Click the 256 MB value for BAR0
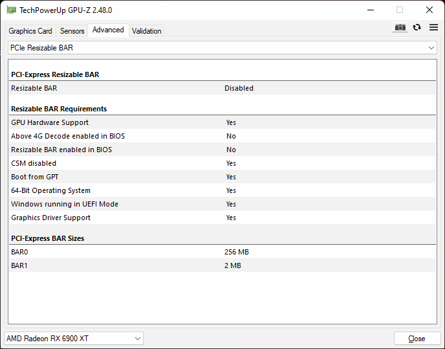 pyautogui.click(x=237, y=252)
